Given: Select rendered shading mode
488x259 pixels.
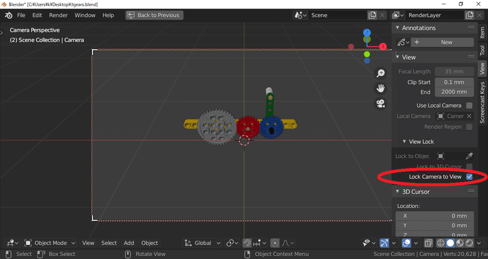Looking at the screenshot, I should tap(469, 243).
